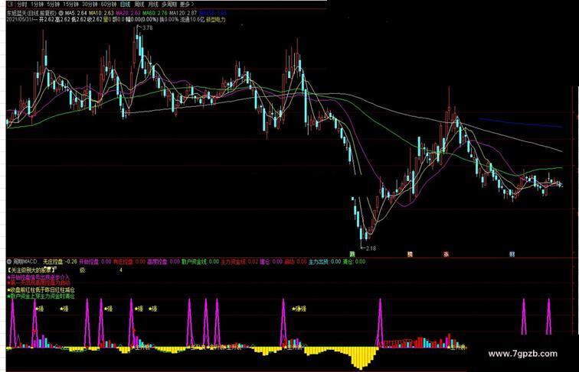The width and height of the screenshot is (579, 372).
Task: Click the 清仓 0.00 value
Action: coord(354,261)
